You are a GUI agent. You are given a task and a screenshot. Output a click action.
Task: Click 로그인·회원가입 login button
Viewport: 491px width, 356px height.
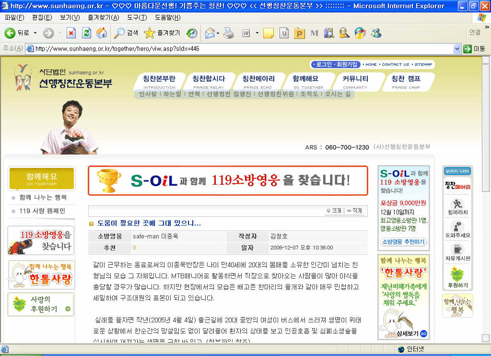pyautogui.click(x=336, y=64)
